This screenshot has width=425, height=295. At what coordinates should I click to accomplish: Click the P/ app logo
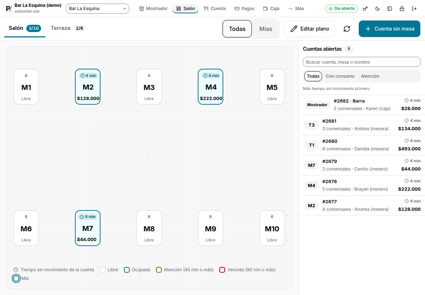coord(9,9)
